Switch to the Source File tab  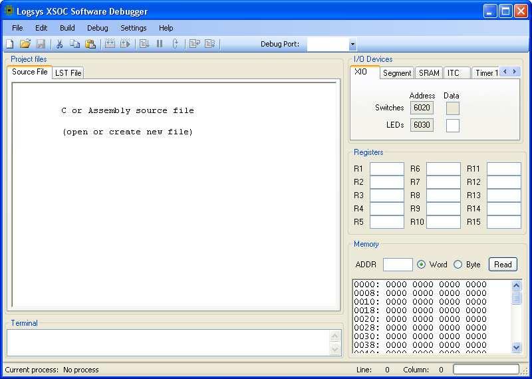click(x=29, y=72)
